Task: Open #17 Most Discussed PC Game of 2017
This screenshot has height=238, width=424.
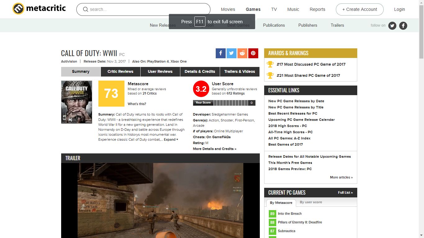Action: tap(311, 64)
